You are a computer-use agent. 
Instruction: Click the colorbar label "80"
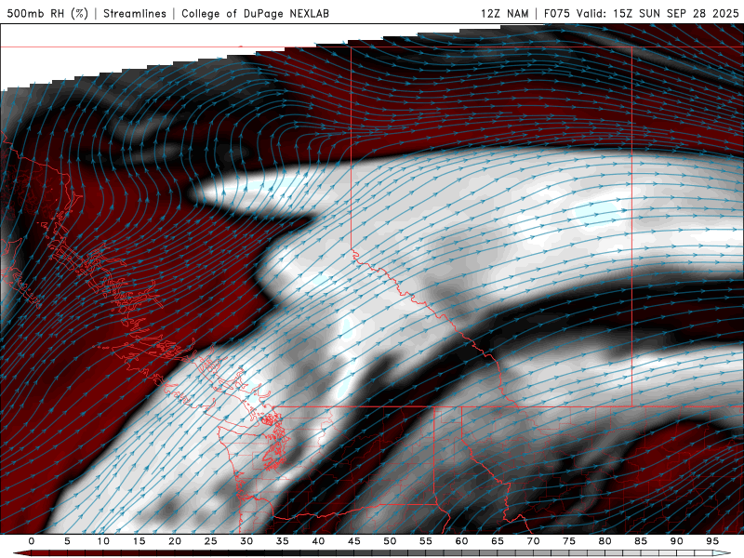[604, 541]
